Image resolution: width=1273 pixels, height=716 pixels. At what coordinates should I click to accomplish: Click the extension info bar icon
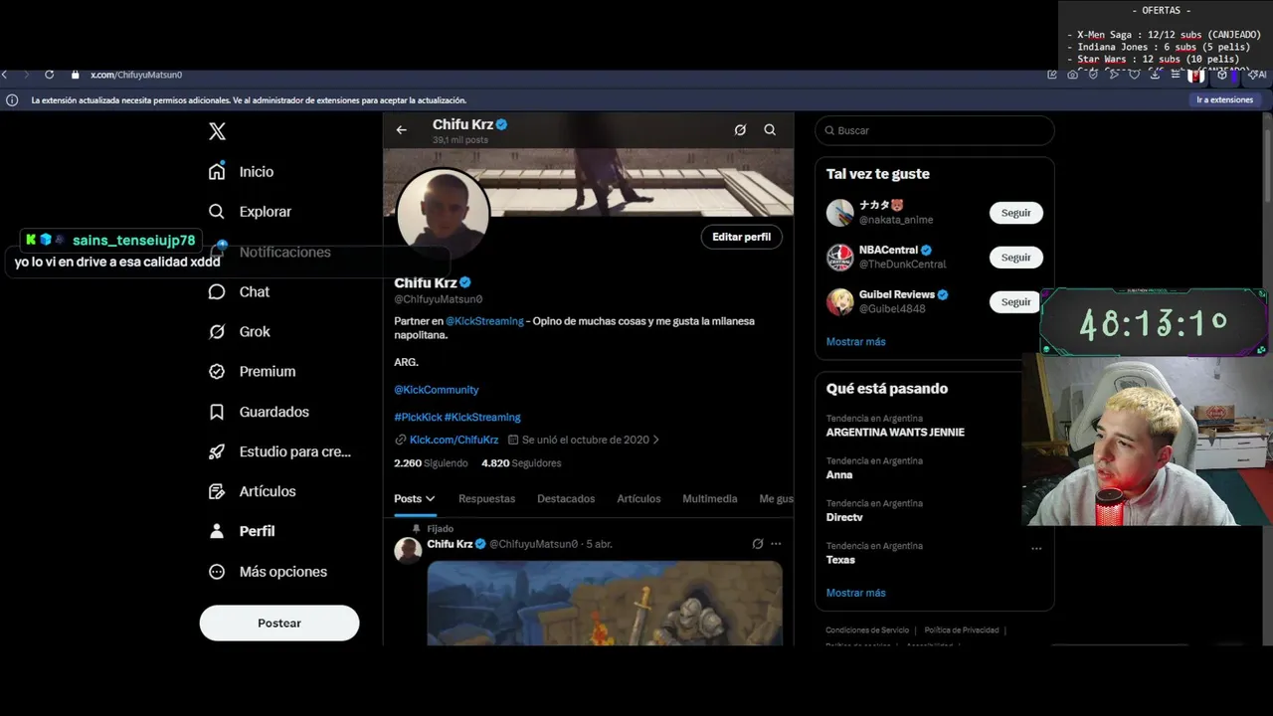[x=12, y=100]
